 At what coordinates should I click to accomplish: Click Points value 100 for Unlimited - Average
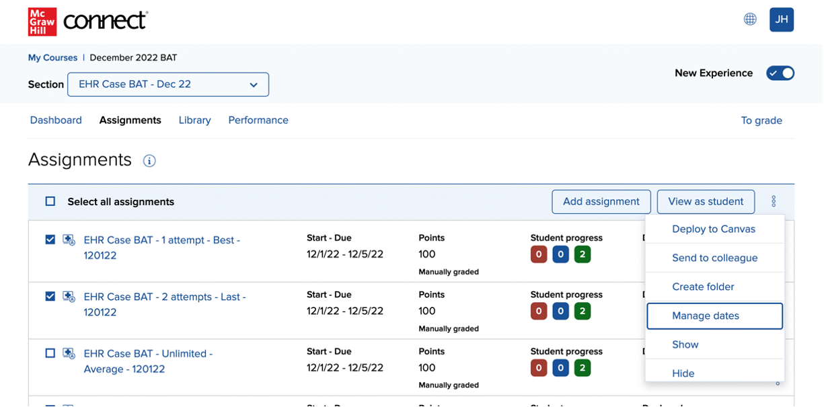[x=427, y=368]
